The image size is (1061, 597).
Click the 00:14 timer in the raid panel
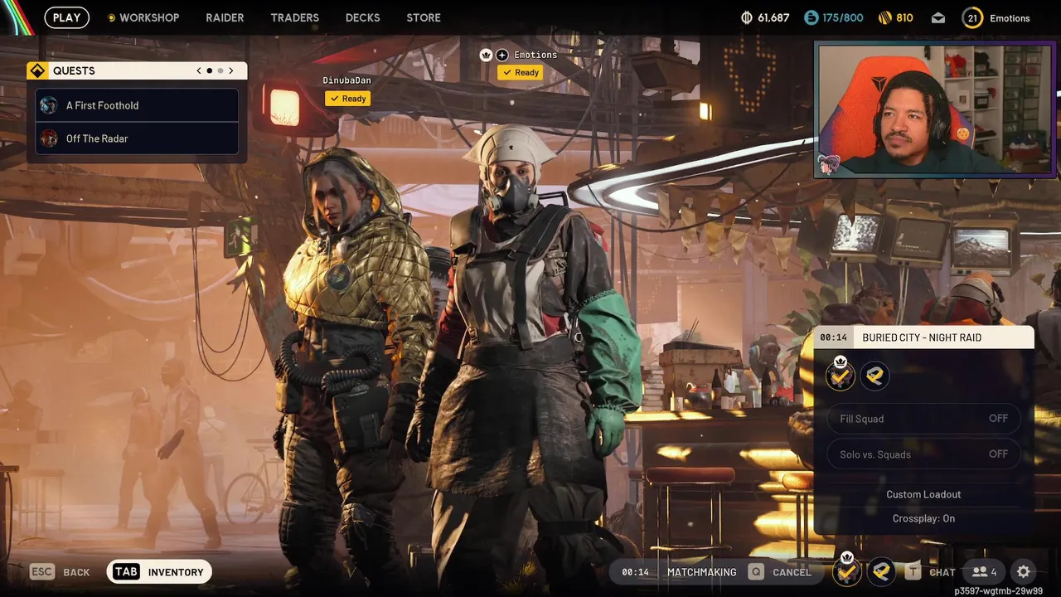(833, 337)
